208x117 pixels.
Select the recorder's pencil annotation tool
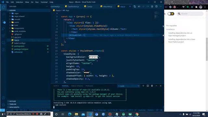[45, 114]
